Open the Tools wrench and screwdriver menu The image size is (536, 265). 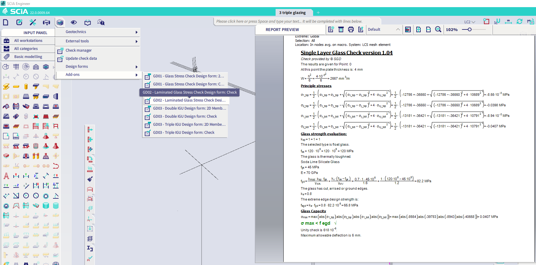tap(33, 22)
